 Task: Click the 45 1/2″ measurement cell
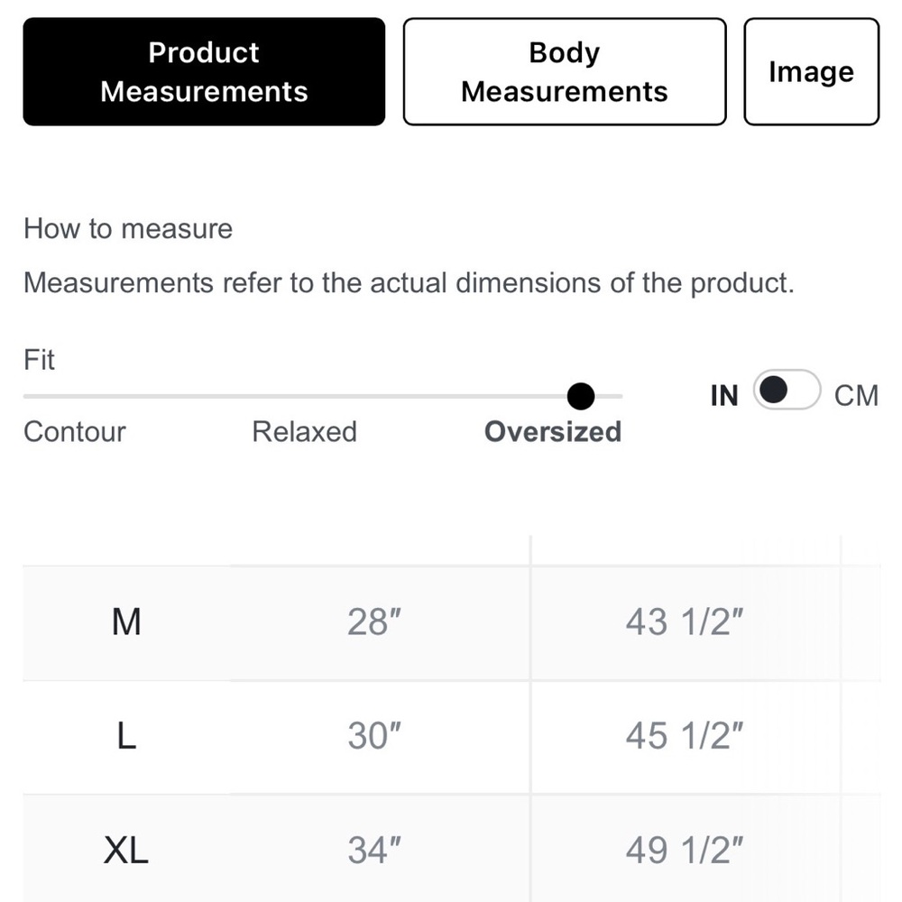(685, 737)
